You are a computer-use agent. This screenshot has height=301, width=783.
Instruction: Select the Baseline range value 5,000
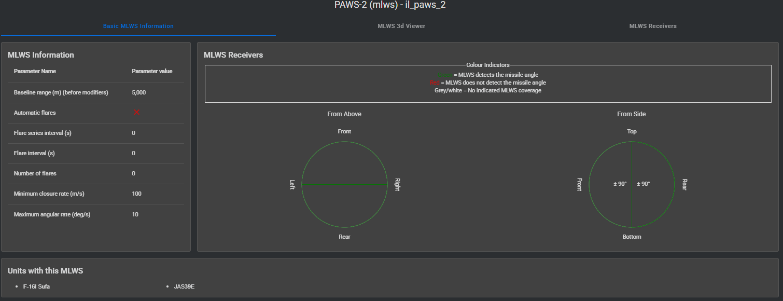[138, 92]
